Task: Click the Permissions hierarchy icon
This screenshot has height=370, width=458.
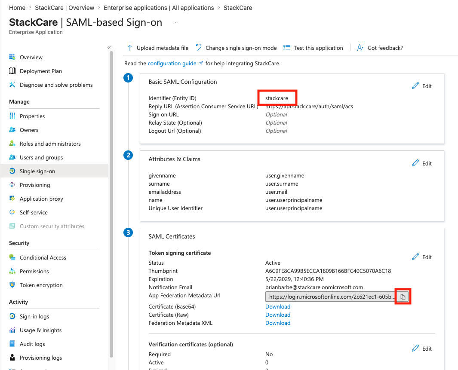Action: pos(12,271)
